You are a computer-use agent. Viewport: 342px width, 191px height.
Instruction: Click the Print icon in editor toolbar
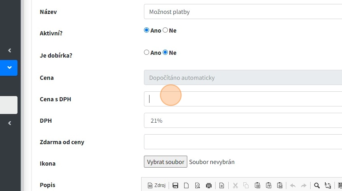208,185
